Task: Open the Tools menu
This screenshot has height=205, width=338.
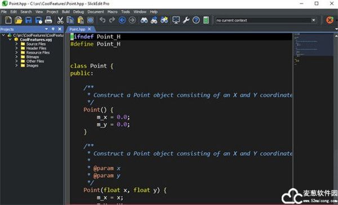Action: coord(125,12)
